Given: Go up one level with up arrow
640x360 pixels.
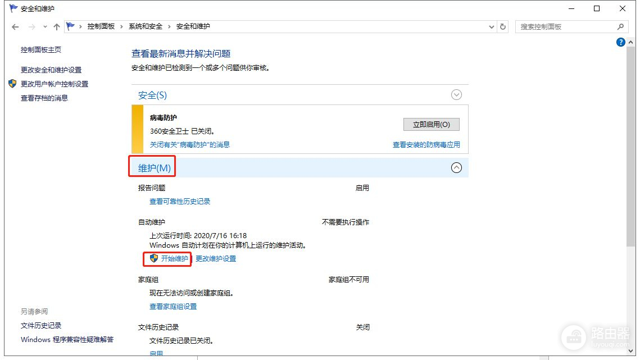Looking at the screenshot, I should 56,27.
